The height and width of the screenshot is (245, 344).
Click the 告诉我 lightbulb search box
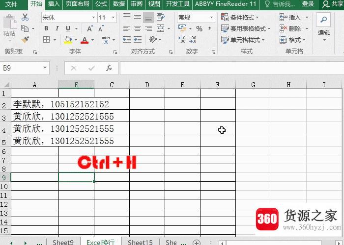pyautogui.click(x=280, y=4)
